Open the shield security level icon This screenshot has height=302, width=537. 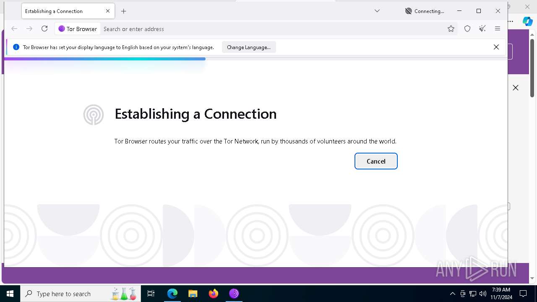[x=467, y=29]
